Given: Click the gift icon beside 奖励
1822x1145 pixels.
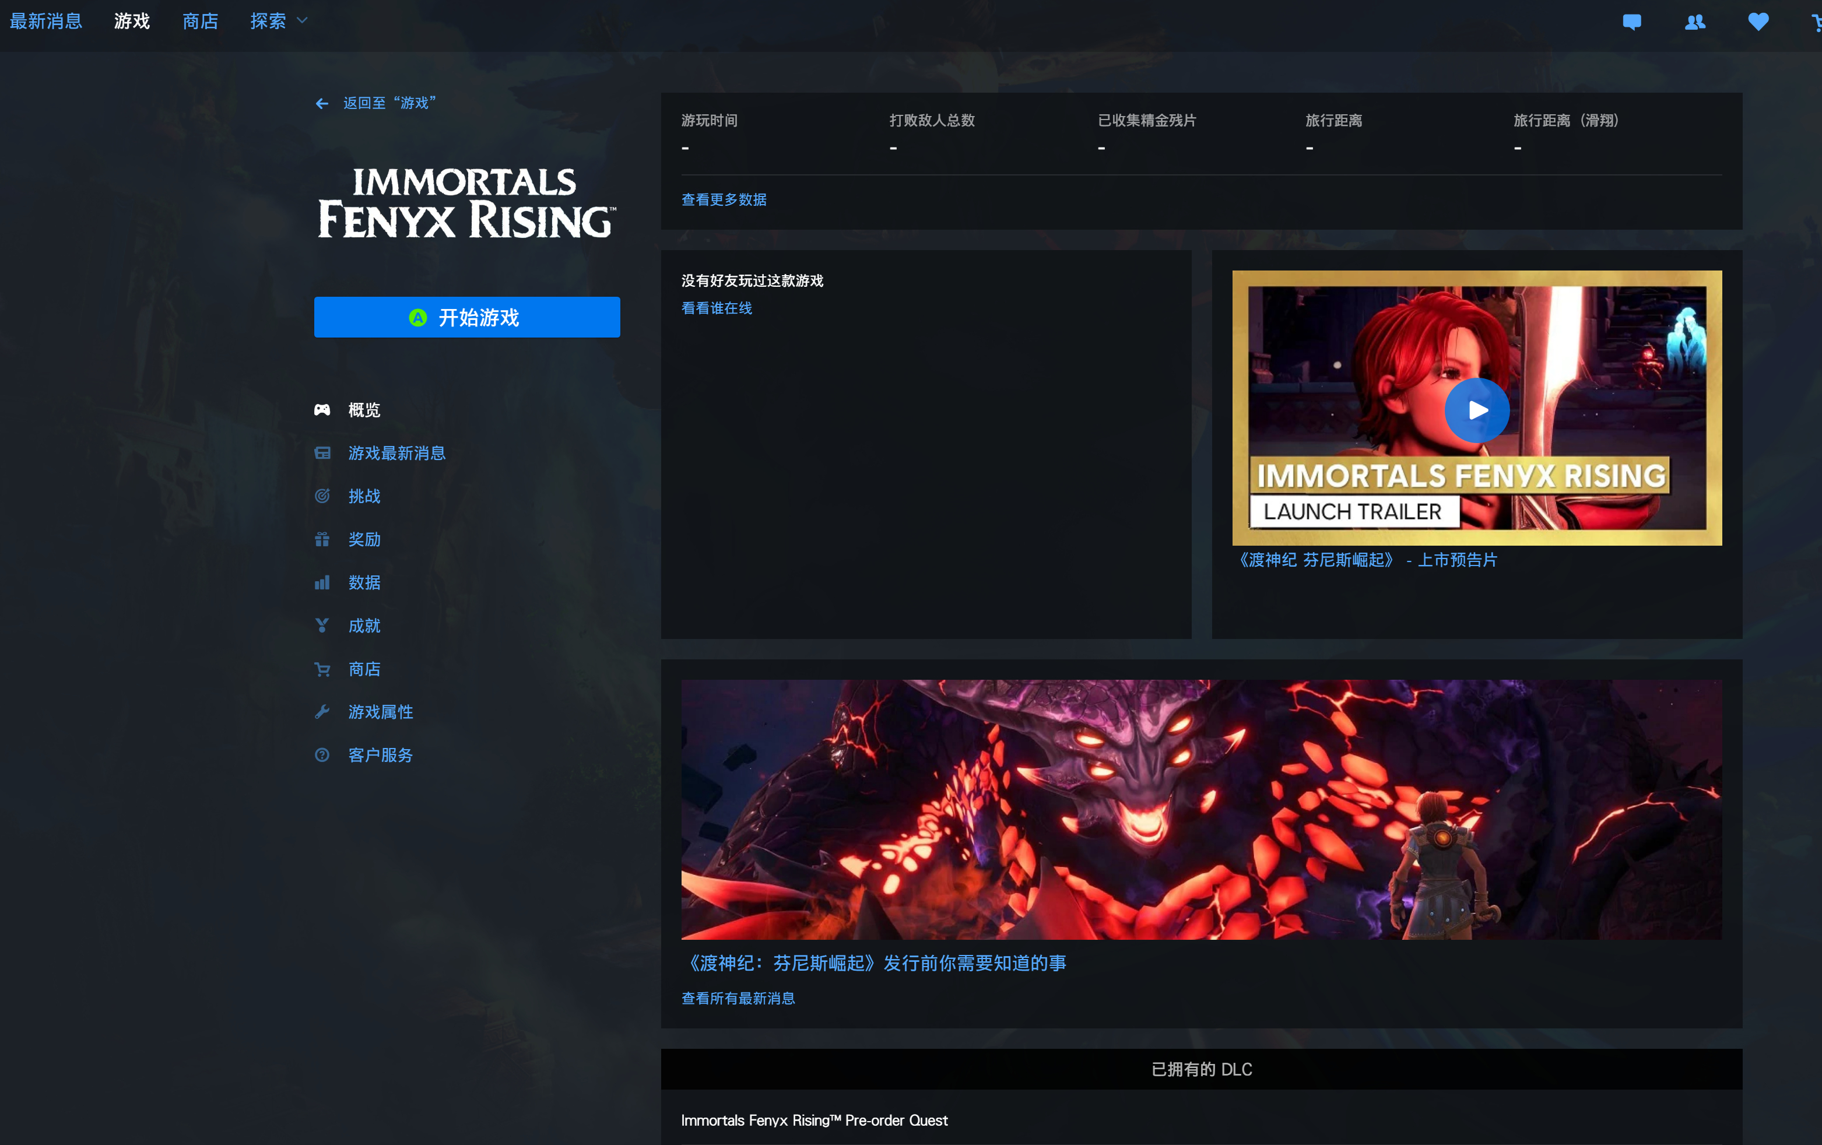Looking at the screenshot, I should tap(322, 539).
